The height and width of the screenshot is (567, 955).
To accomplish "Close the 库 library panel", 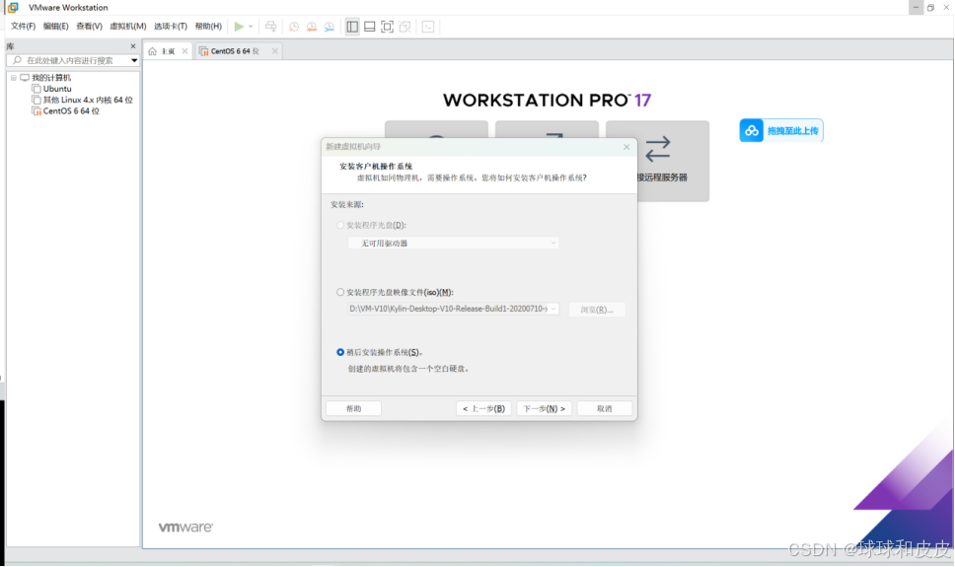I will [133, 46].
